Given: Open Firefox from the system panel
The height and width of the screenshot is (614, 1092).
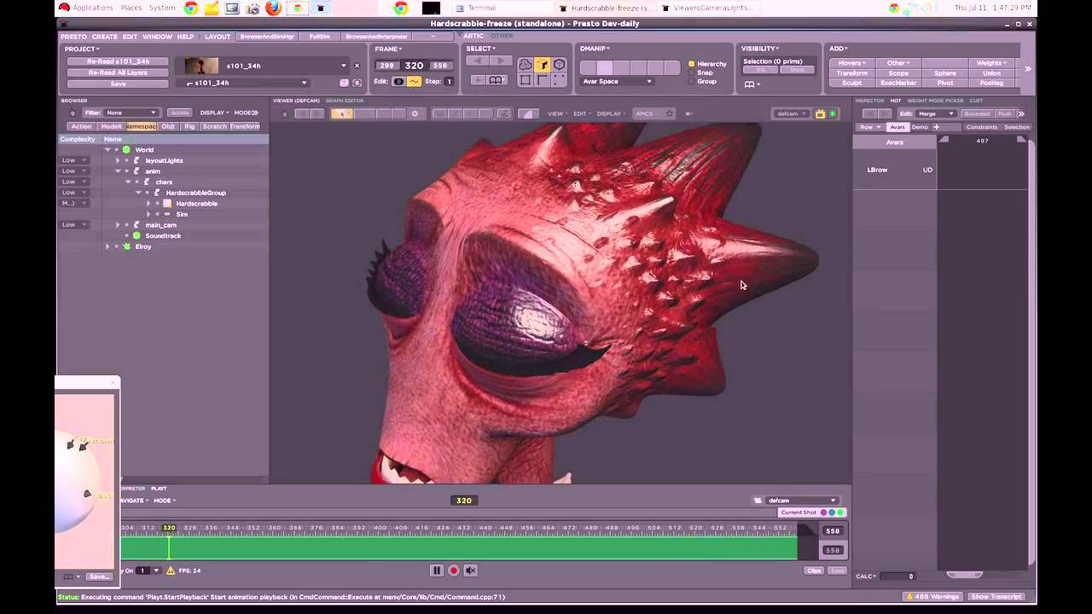Looking at the screenshot, I should click(273, 8).
